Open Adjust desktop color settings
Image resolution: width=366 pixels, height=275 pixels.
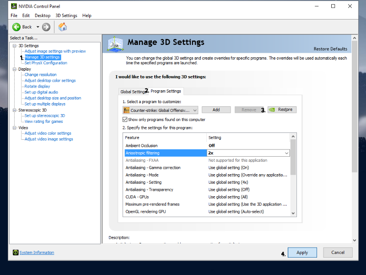coord(50,81)
